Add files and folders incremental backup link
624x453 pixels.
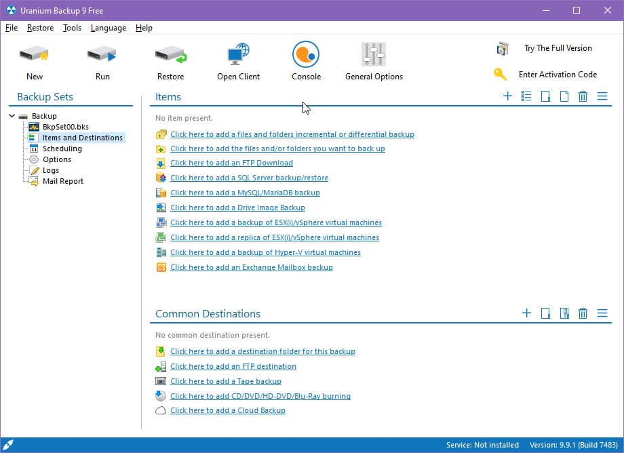292,134
